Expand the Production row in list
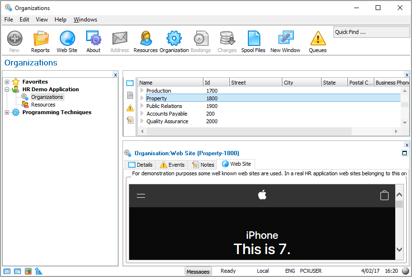The height and width of the screenshot is (277, 412). point(142,91)
